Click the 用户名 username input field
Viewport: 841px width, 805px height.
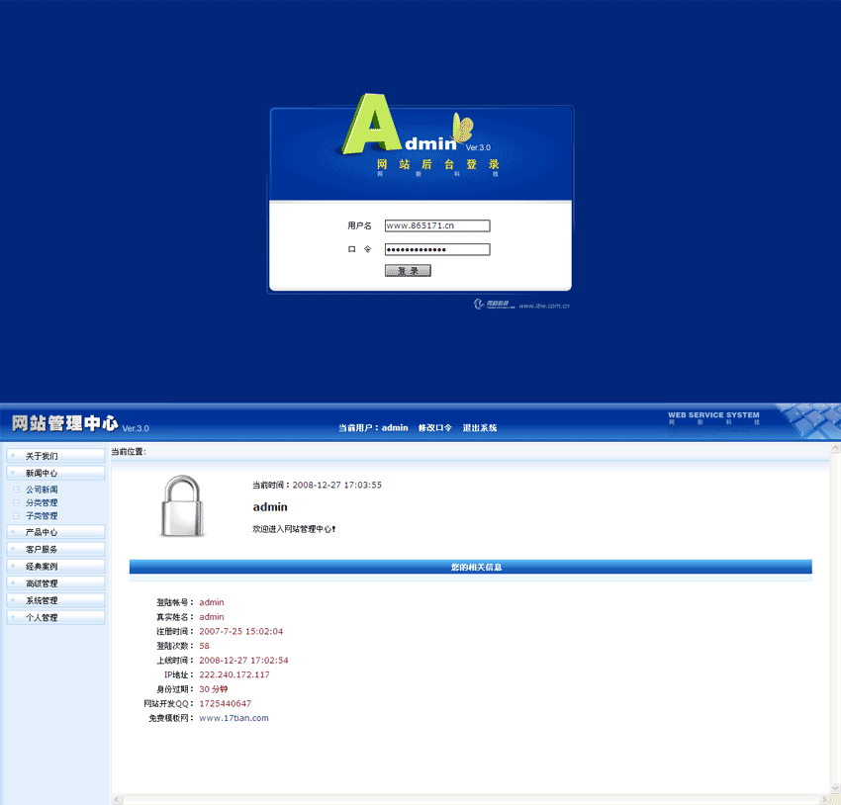437,225
